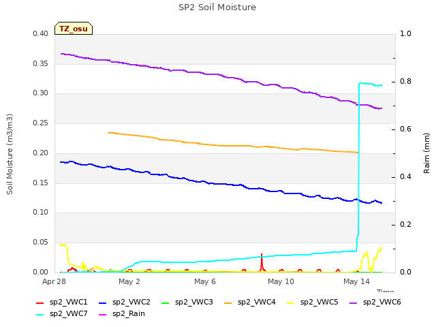Toggle sp2_VWC7 legend entry
Screen dimensions: 436x327
pos(62,314)
